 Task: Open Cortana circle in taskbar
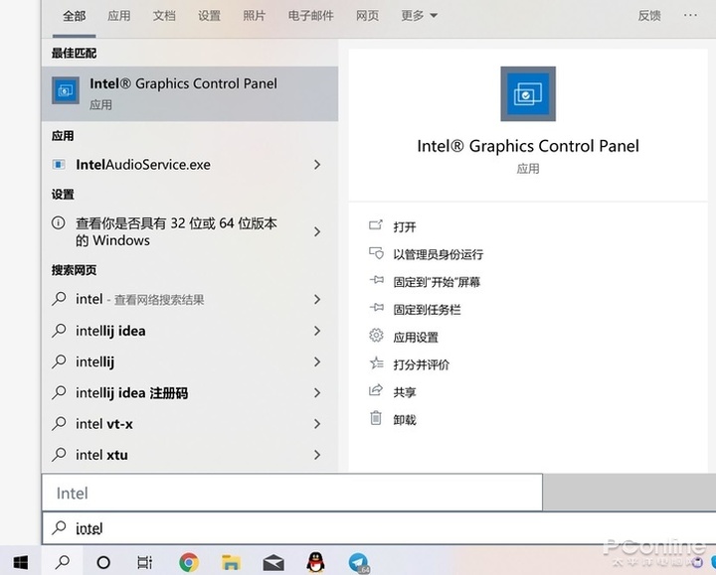103,562
